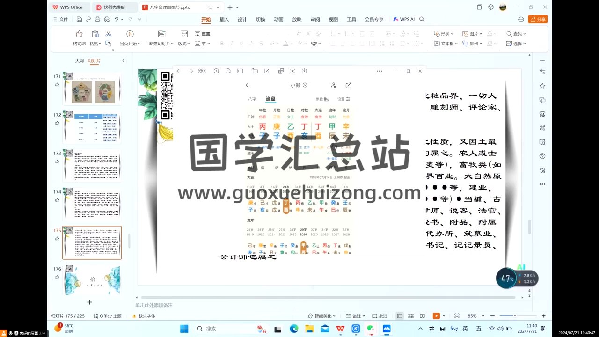Click the viewer's forward arrow icon
This screenshot has width=599, height=337.
tap(190, 71)
